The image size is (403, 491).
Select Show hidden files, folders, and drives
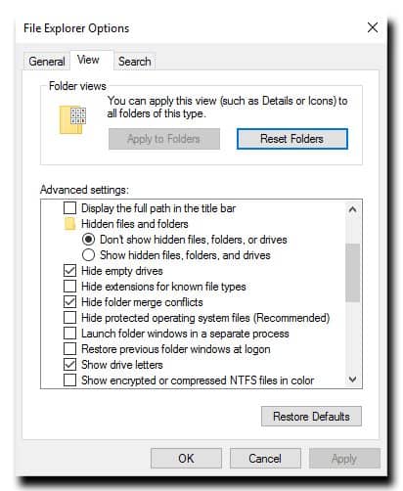[x=88, y=255]
